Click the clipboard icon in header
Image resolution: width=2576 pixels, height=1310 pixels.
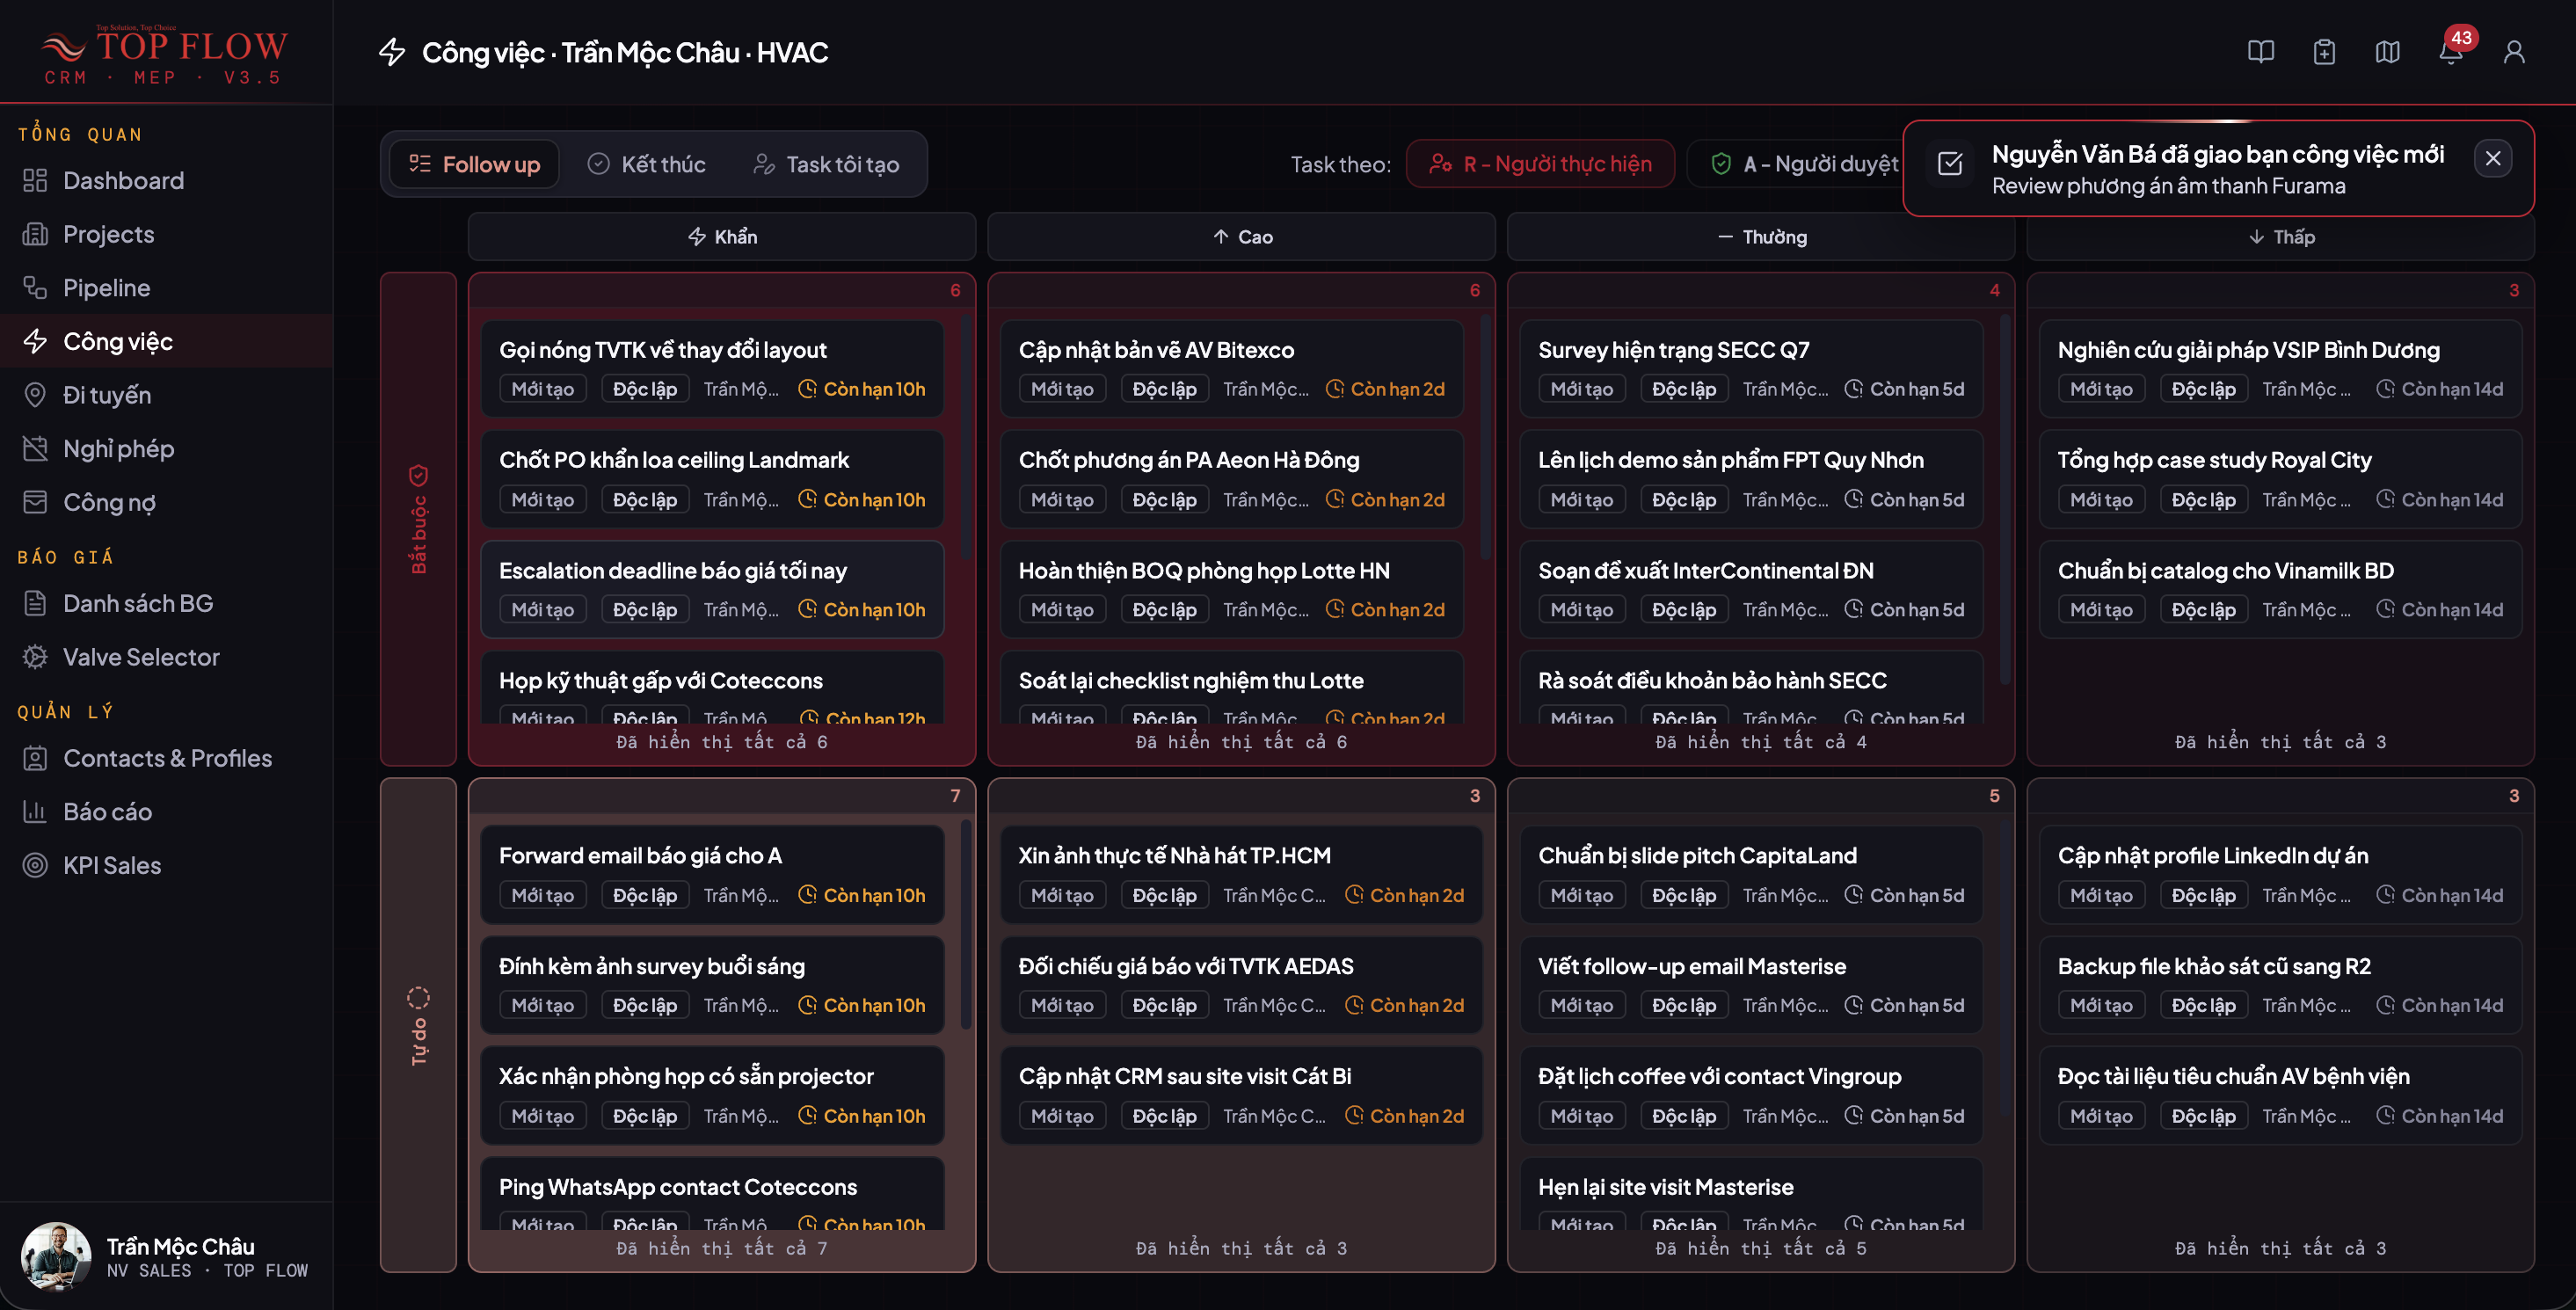click(x=2324, y=52)
